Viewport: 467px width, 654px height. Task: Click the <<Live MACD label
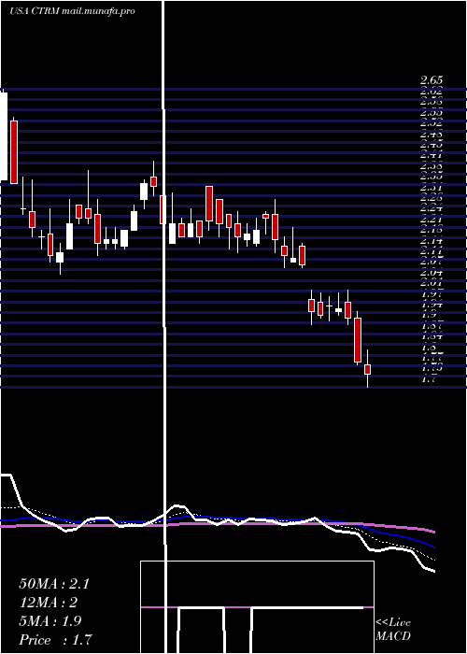(393, 629)
